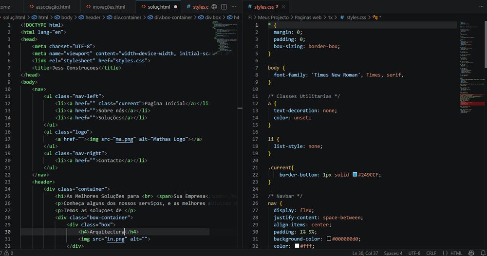Click '/* Navbar */' comment in styles.css

pos(285,196)
